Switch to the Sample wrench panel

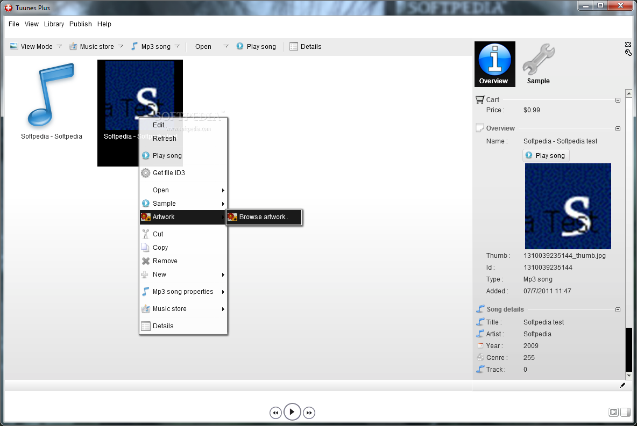point(539,64)
